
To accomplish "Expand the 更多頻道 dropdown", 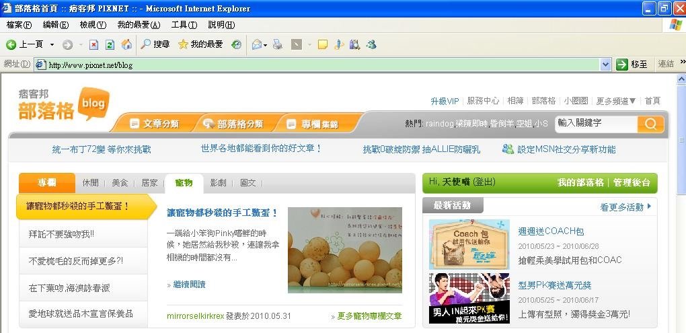I will point(616,101).
